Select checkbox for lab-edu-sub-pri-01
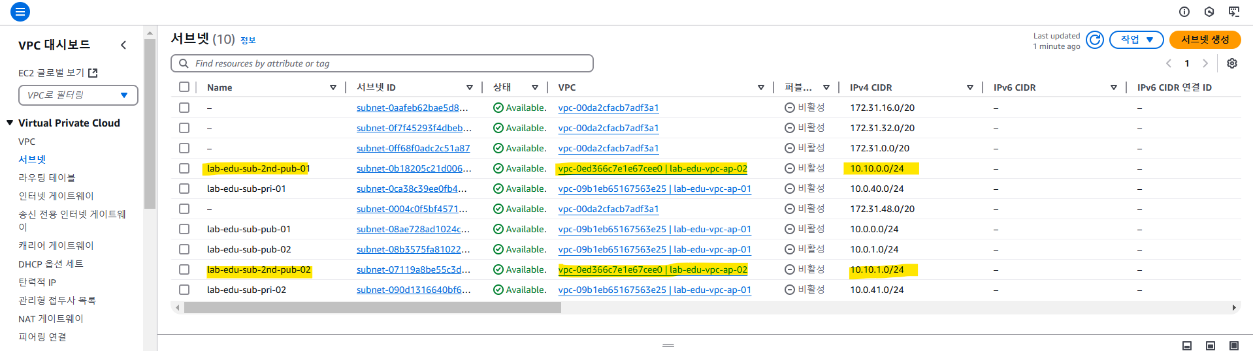 coord(184,189)
